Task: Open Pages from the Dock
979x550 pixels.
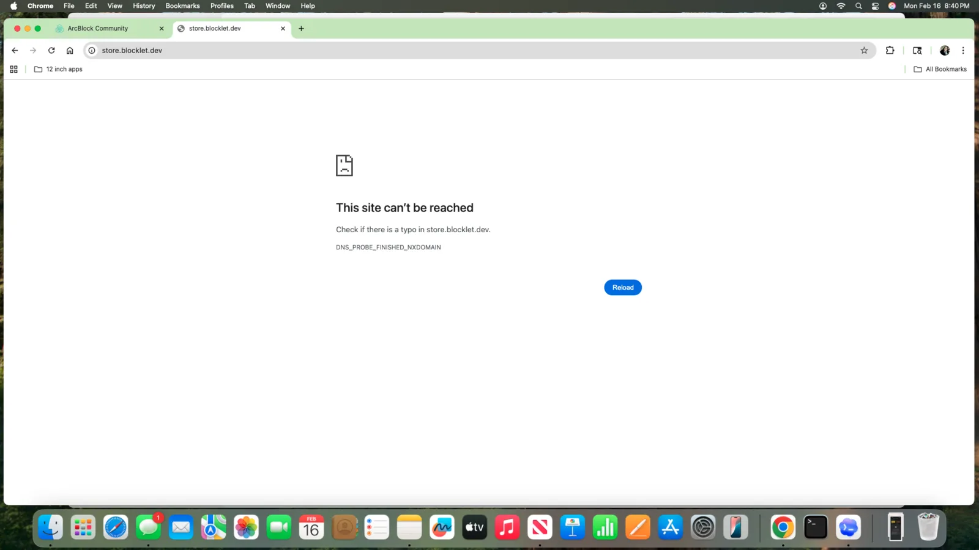Action: 638,527
